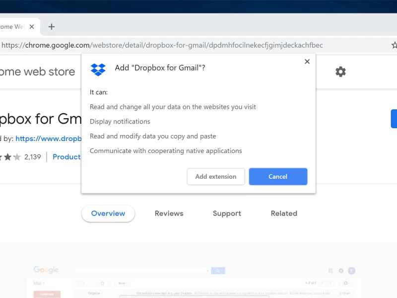The width and height of the screenshot is (397, 298).
Task: Expand the search options arrow in Gmail preview
Action: [208, 270]
